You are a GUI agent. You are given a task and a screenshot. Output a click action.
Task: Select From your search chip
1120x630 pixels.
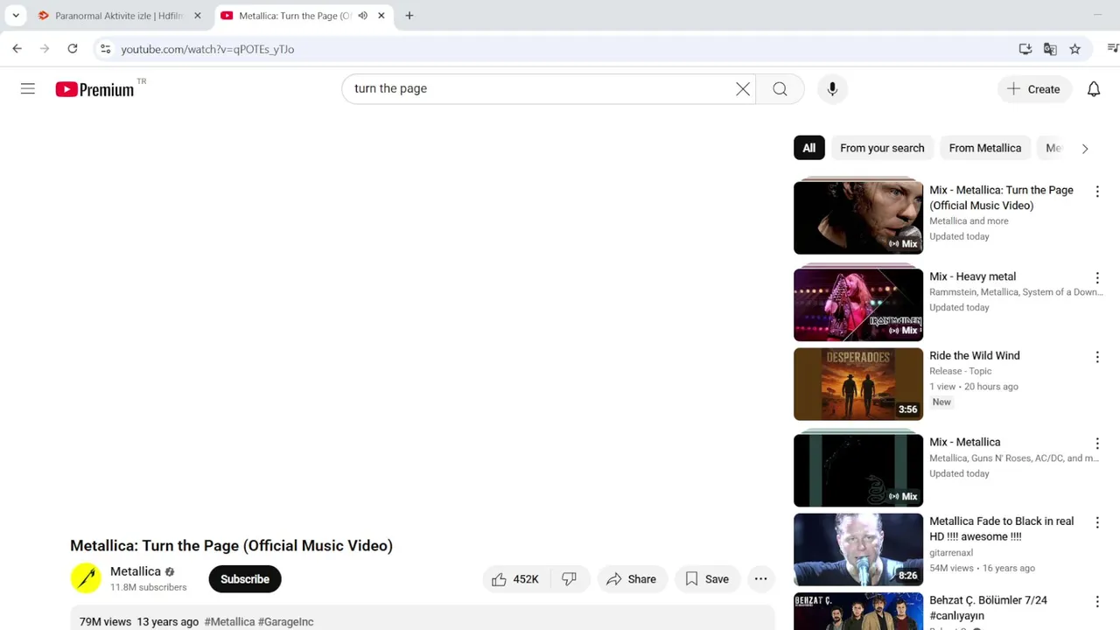(882, 148)
